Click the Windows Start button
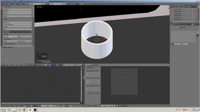 3,110
